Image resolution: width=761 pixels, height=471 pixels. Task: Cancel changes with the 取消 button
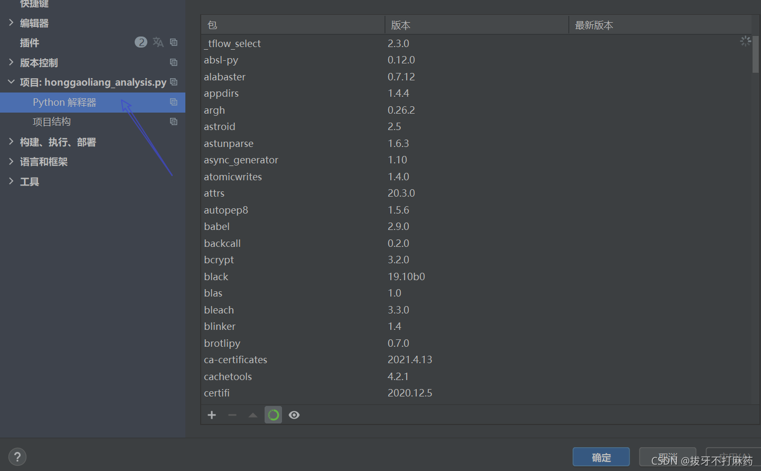pyautogui.click(x=668, y=457)
